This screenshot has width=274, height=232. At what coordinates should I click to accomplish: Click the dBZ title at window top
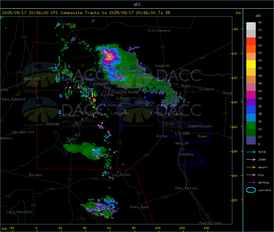tap(137, 4)
